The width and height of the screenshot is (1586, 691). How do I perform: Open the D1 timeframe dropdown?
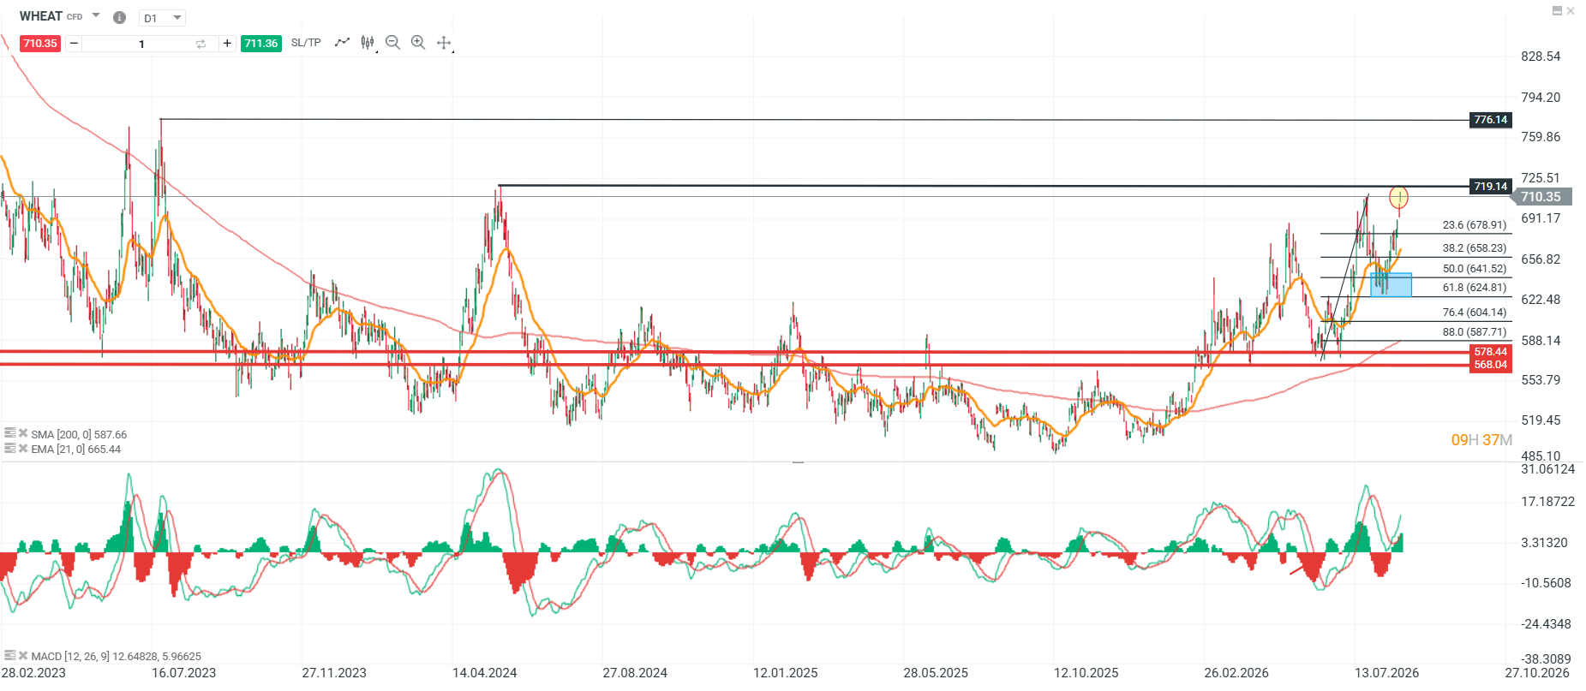(x=162, y=18)
